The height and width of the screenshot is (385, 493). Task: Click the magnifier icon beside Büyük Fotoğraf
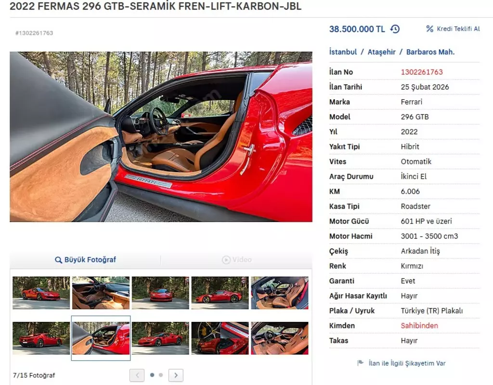(58, 260)
